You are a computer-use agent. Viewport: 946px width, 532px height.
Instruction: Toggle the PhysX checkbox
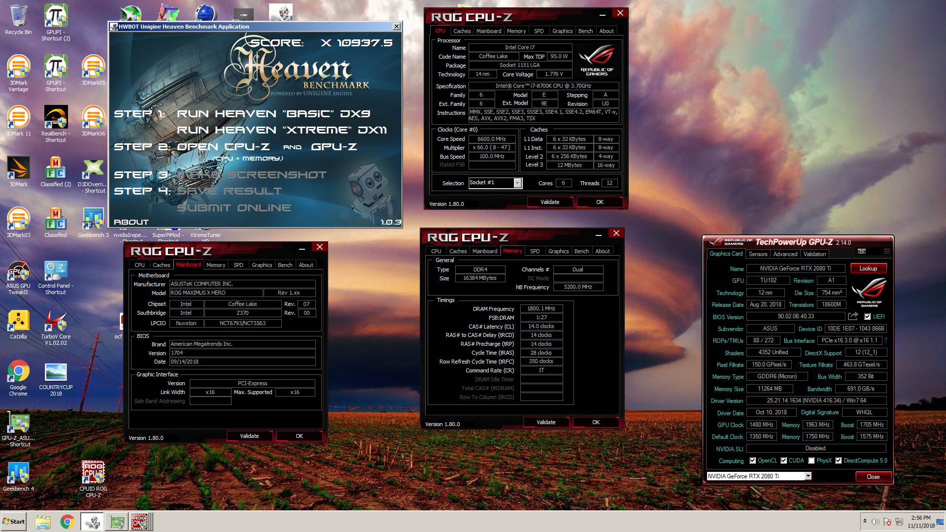[x=811, y=461]
